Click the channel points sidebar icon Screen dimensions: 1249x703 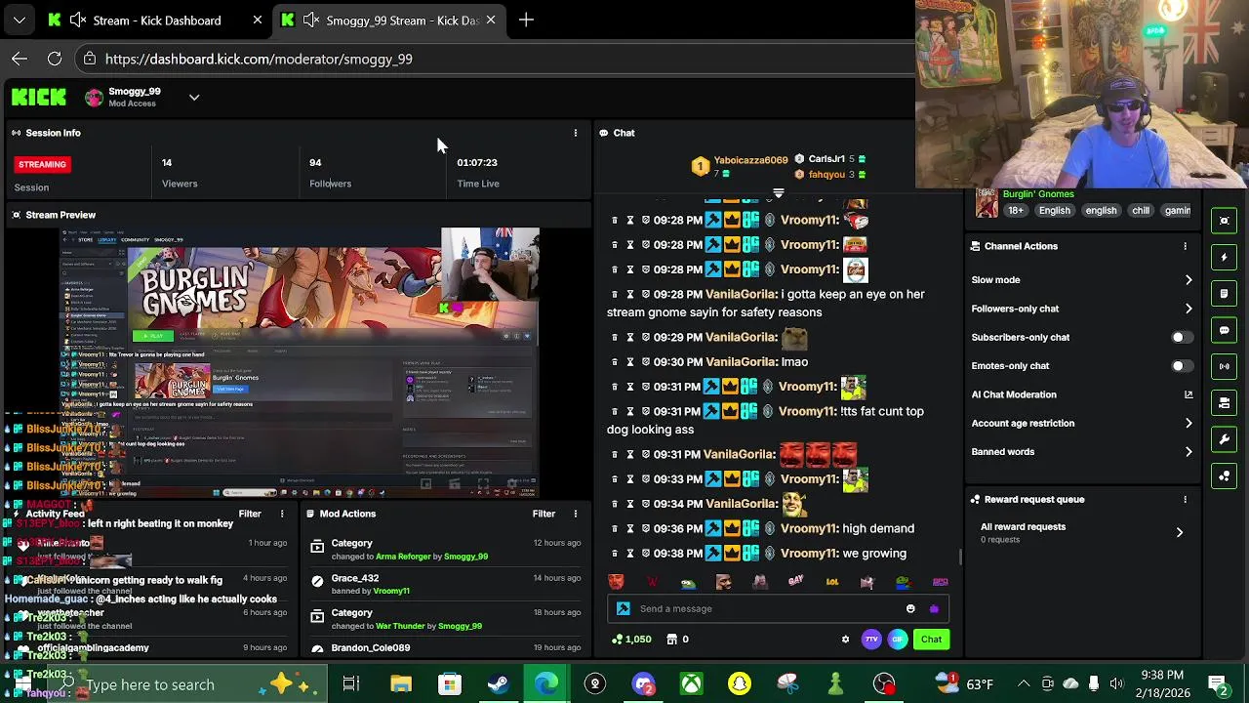pos(1225,476)
